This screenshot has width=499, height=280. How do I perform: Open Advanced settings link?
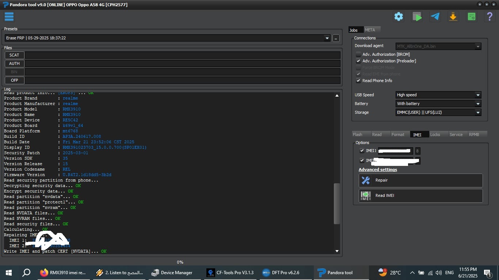pyautogui.click(x=378, y=170)
